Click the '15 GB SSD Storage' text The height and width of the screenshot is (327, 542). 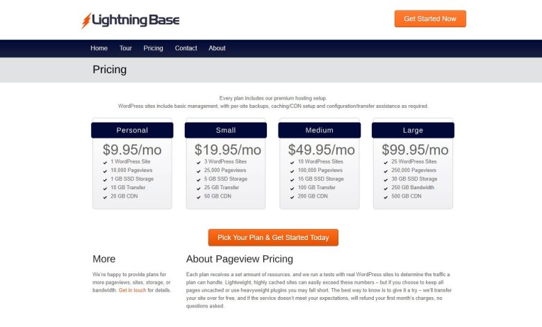(x=321, y=179)
